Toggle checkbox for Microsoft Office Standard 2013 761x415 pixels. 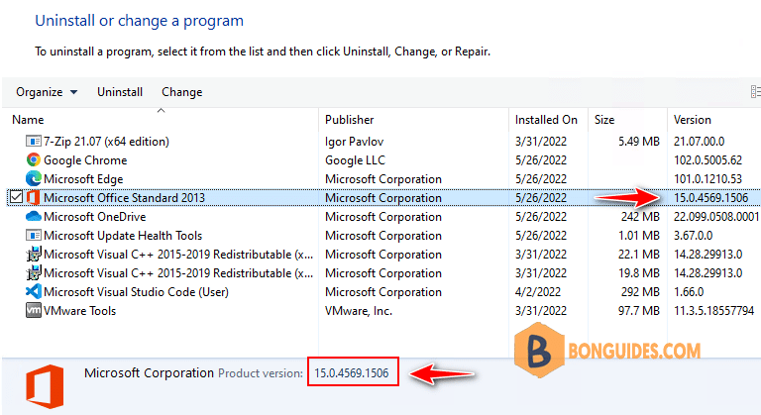pos(16,197)
